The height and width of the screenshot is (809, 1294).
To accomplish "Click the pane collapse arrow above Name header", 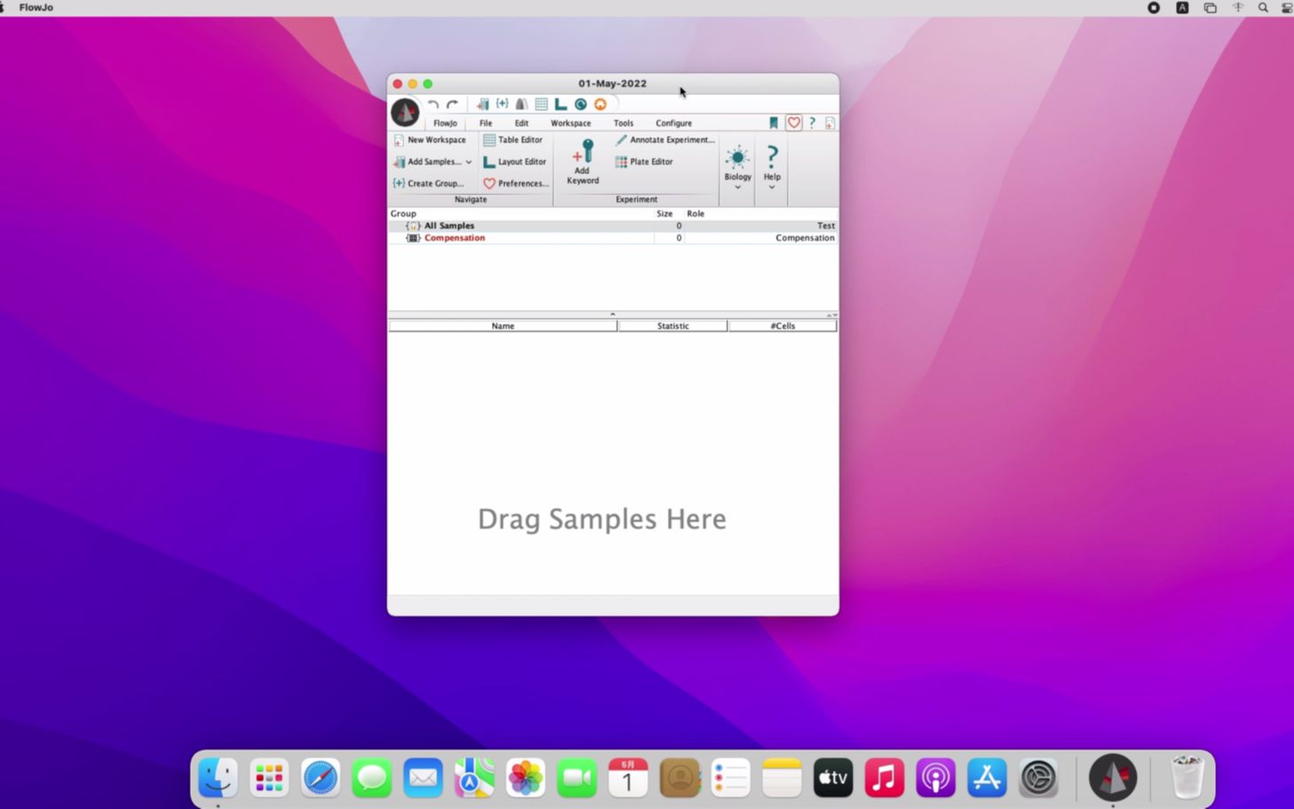I will point(612,314).
